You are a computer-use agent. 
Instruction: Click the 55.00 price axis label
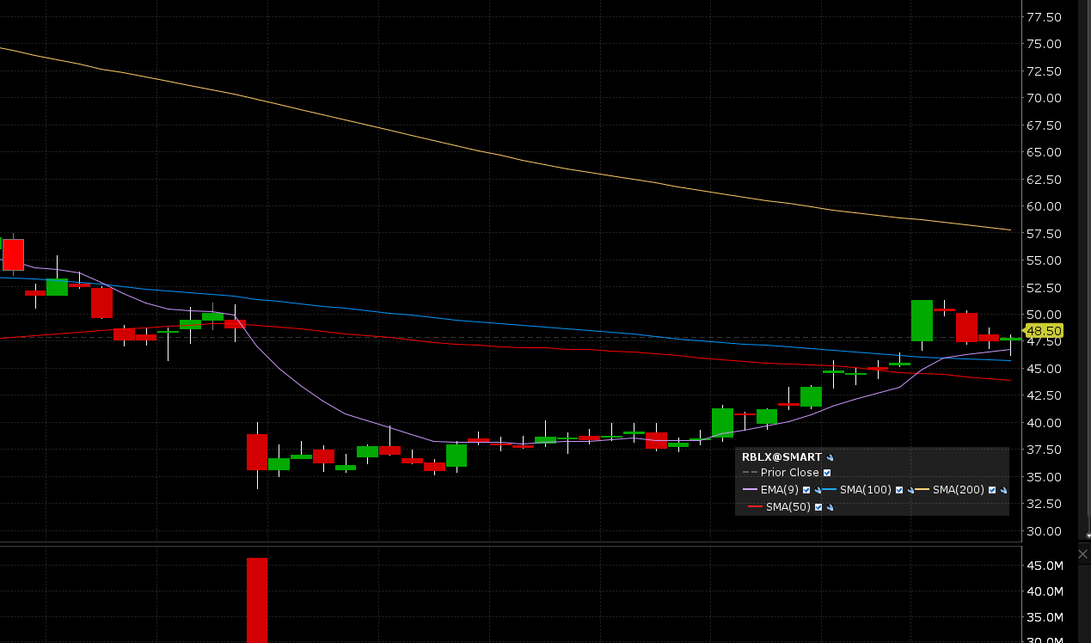(x=1044, y=260)
